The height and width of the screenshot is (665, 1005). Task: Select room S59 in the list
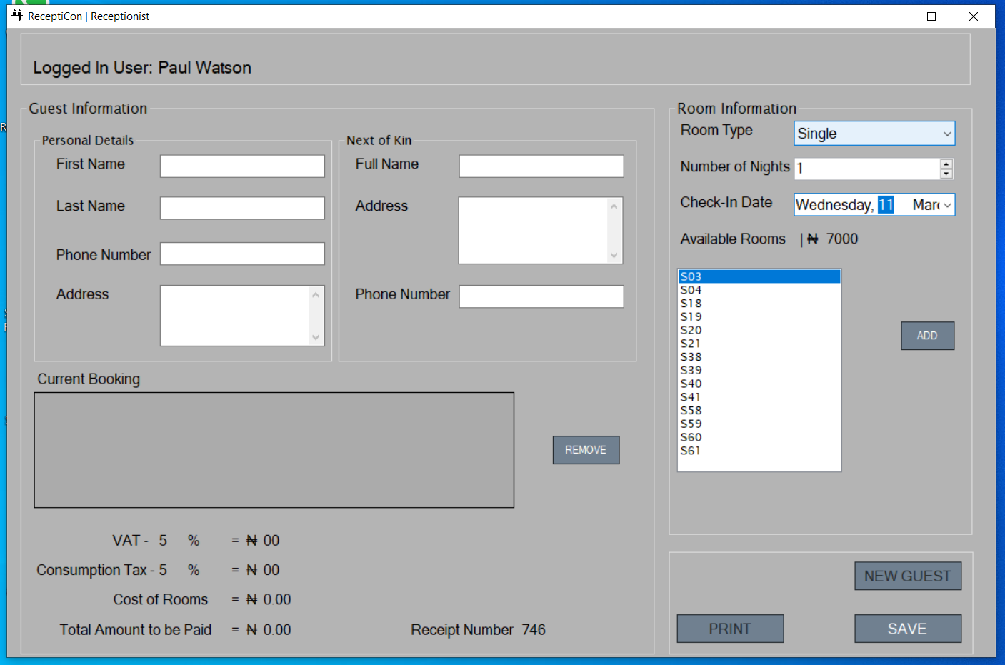[x=759, y=424]
